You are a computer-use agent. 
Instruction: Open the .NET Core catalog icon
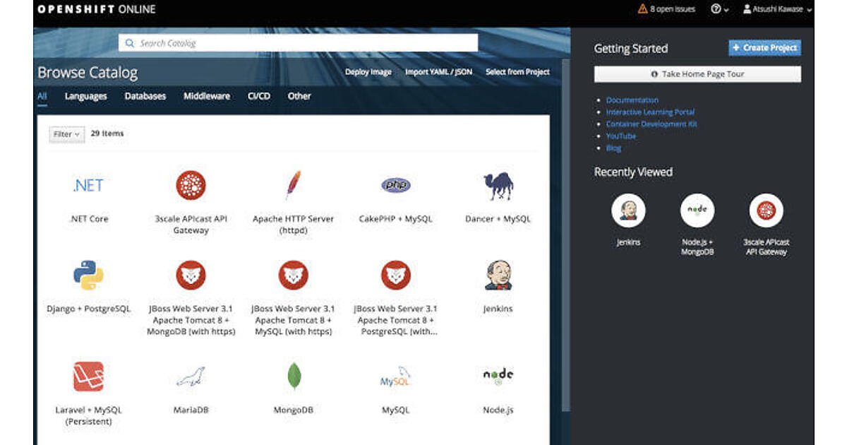[x=88, y=185]
